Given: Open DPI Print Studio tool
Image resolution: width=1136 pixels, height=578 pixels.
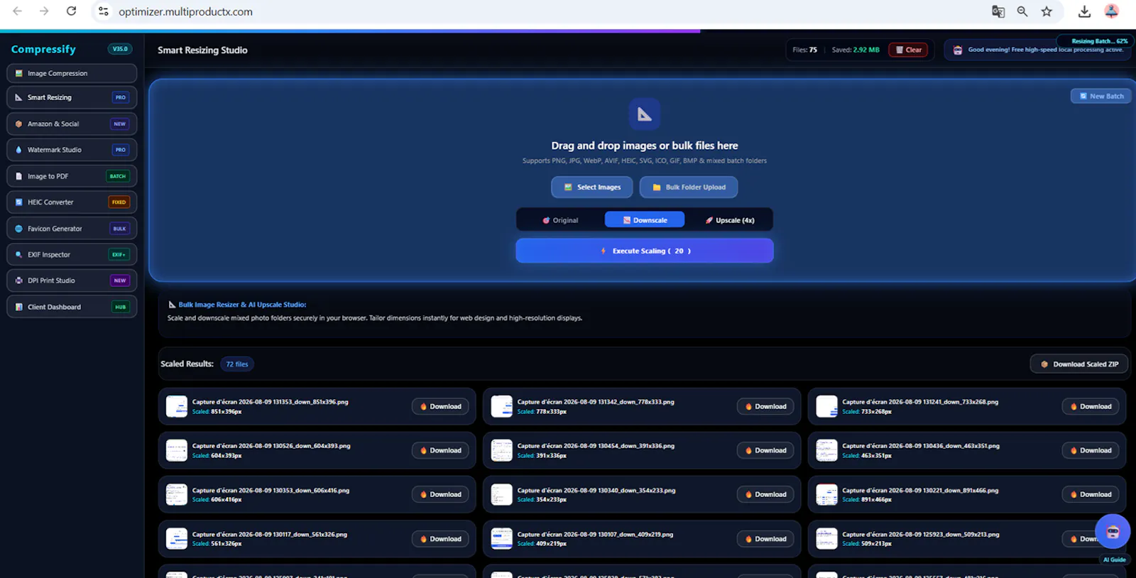Looking at the screenshot, I should 72,280.
